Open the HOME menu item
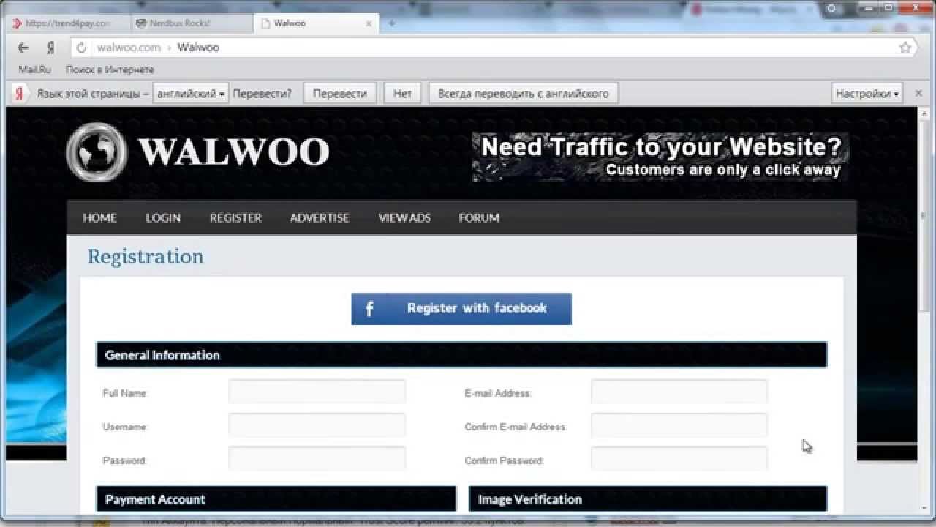Image resolution: width=936 pixels, height=527 pixels. tap(99, 218)
